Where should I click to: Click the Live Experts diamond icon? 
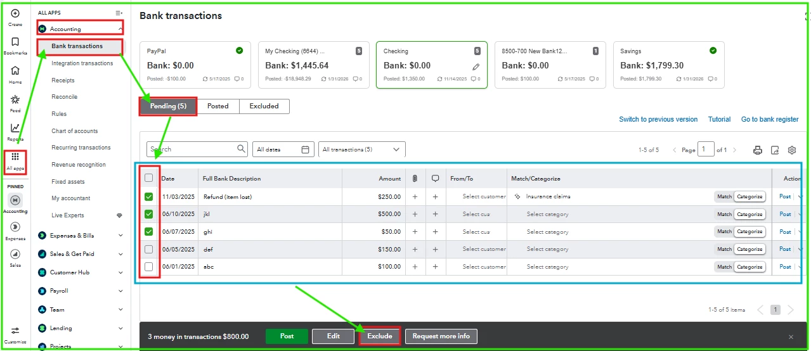120,215
